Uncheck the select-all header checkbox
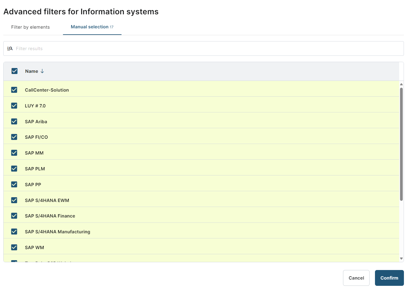409x290 pixels. click(14, 71)
